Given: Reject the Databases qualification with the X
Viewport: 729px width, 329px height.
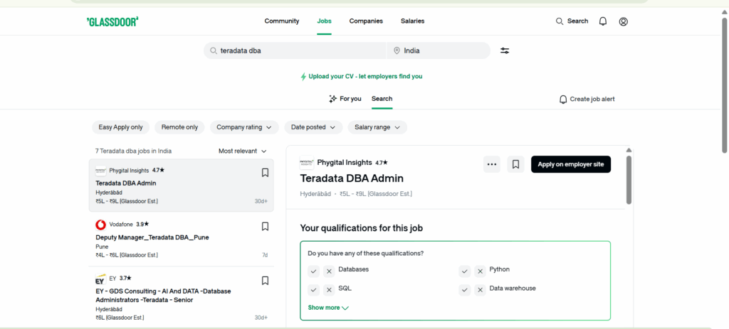Looking at the screenshot, I should (329, 271).
